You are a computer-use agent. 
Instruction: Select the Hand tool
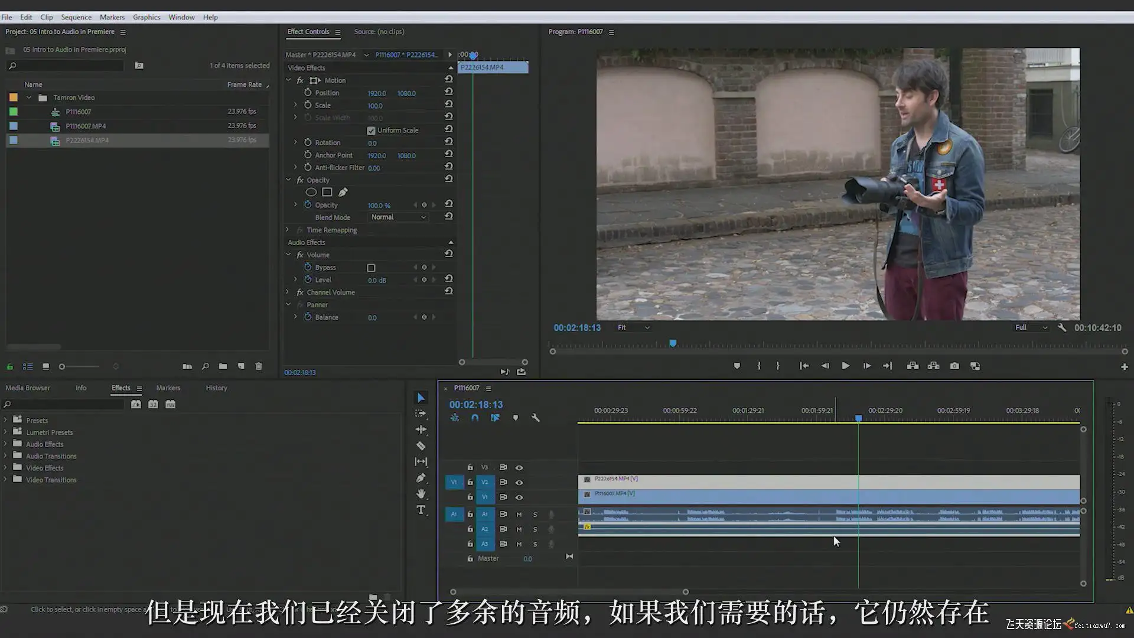pyautogui.click(x=421, y=494)
